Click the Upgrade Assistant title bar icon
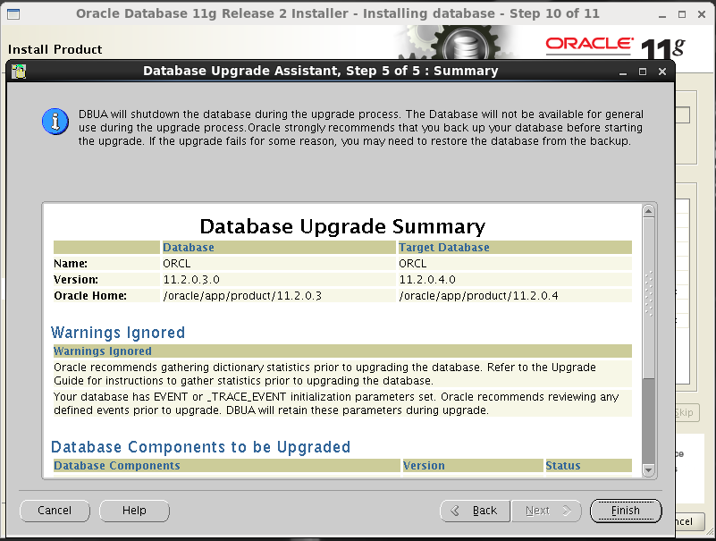 [19, 72]
